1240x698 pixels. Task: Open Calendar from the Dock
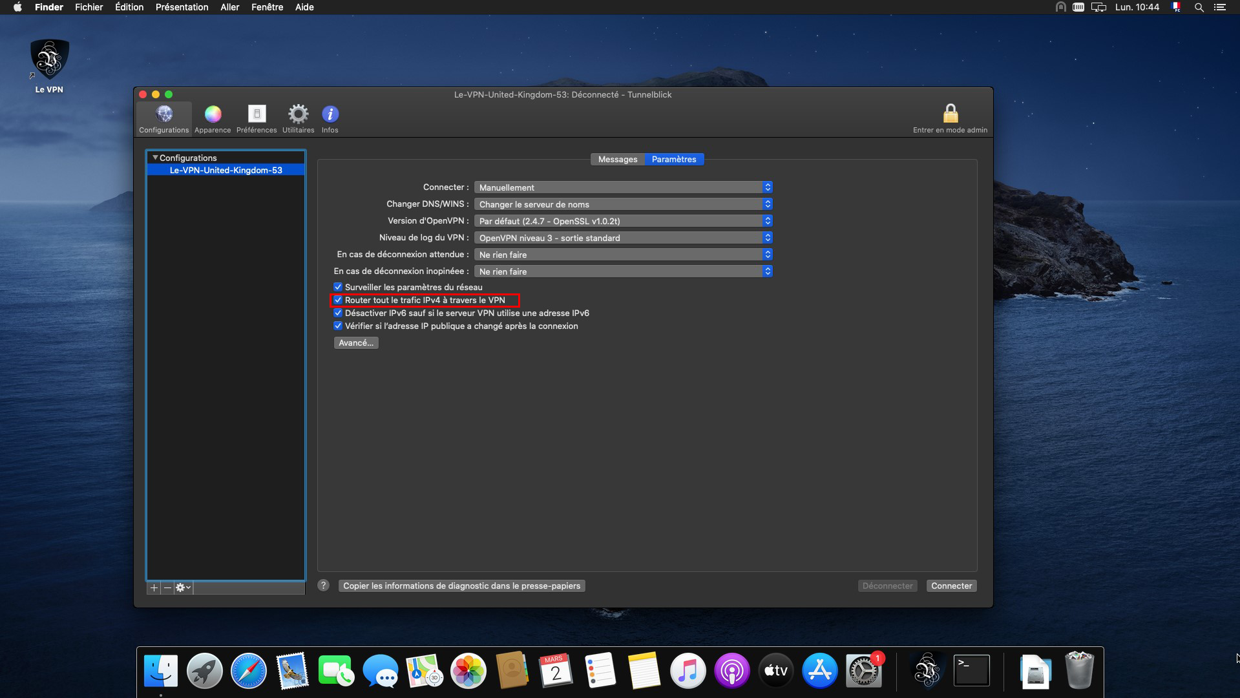pyautogui.click(x=556, y=671)
